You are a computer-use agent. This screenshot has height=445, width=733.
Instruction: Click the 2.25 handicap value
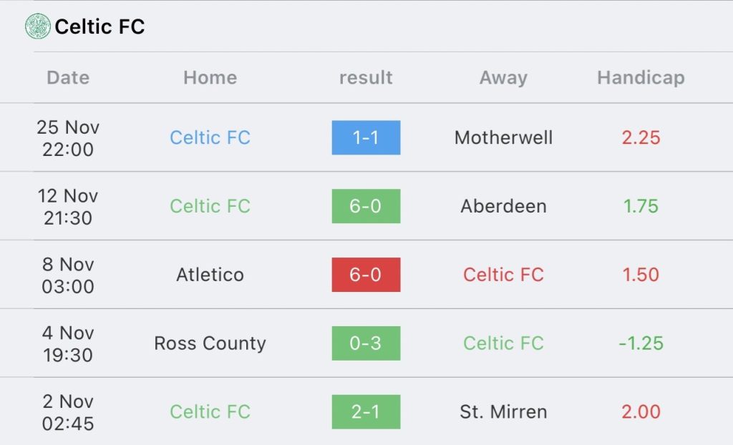pos(641,137)
